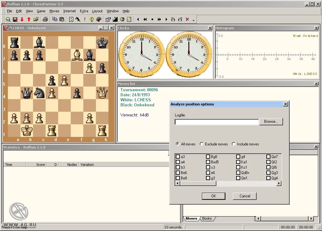Click the printer icon in toolbar
This screenshot has height=231, width=322.
[x=45, y=19]
